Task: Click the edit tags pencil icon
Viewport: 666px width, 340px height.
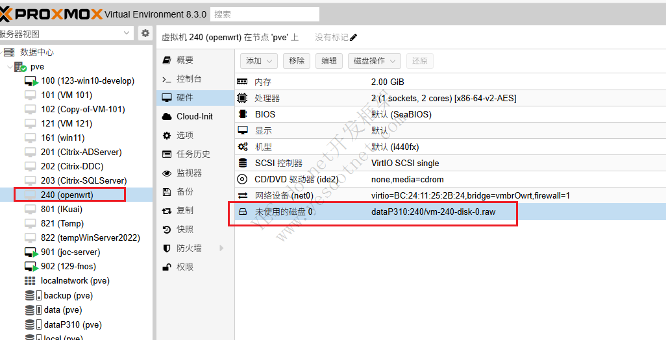Action: (x=353, y=38)
